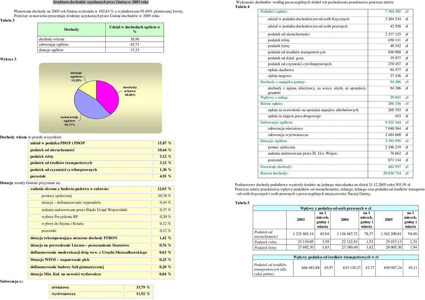Click the amount "25 037,13" for Podatek rolny
Image resolution: width=425 pixels, height=300 pixels.
[x=394, y=242]
